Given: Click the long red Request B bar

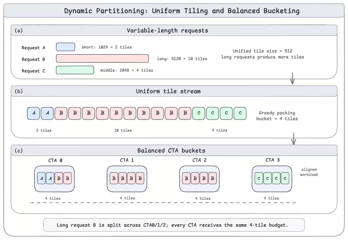Looking at the screenshot, I should point(102,58).
